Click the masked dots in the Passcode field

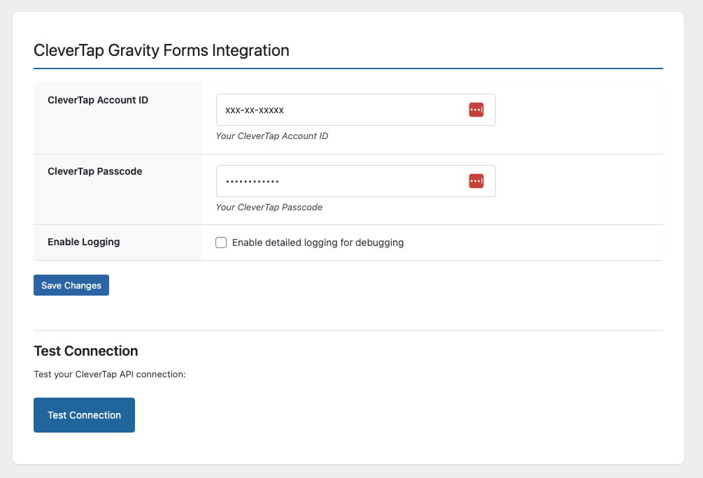tap(252, 182)
